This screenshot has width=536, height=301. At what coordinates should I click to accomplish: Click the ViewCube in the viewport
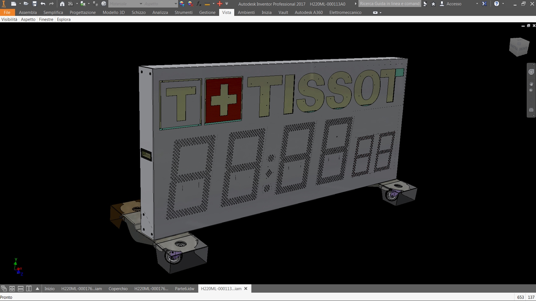(x=519, y=47)
